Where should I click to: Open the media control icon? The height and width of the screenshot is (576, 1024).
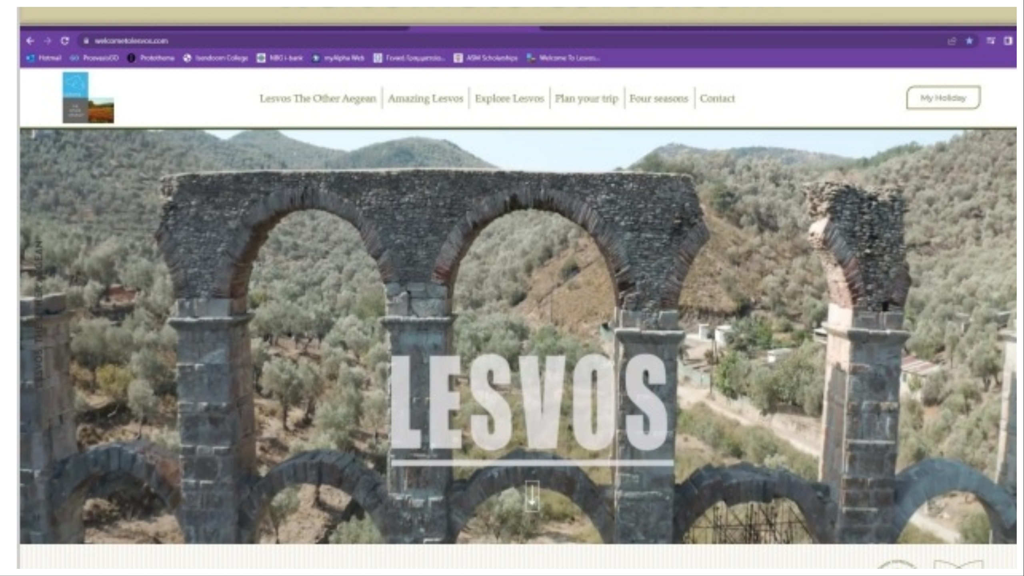[x=990, y=41]
